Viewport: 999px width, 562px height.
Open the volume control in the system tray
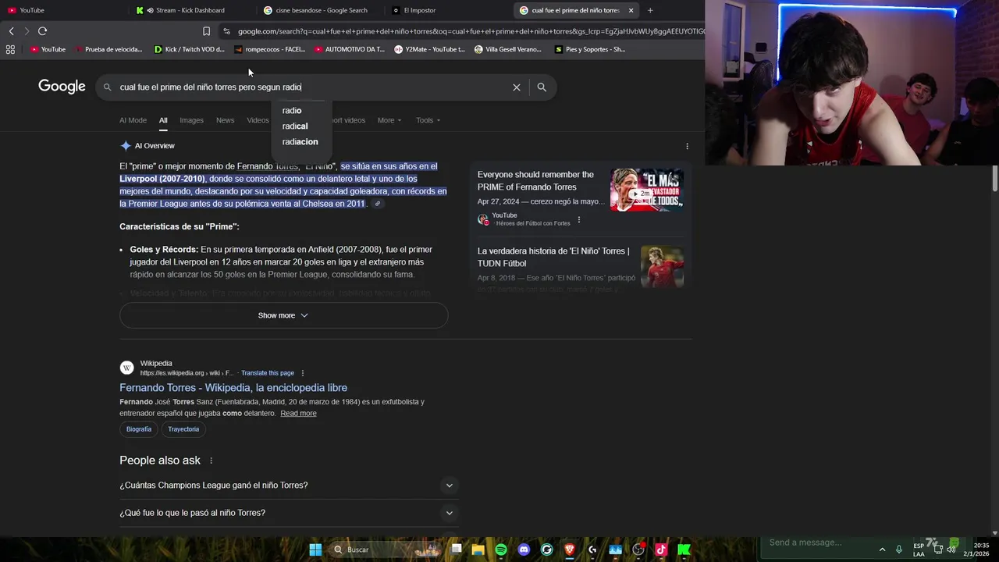pyautogui.click(x=951, y=550)
